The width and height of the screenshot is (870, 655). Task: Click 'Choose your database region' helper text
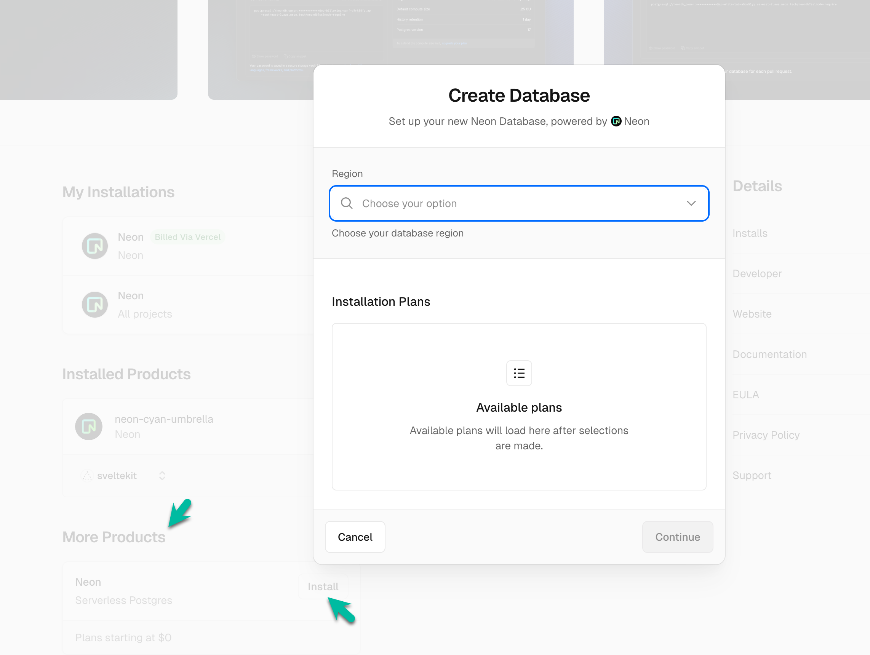[x=397, y=233]
